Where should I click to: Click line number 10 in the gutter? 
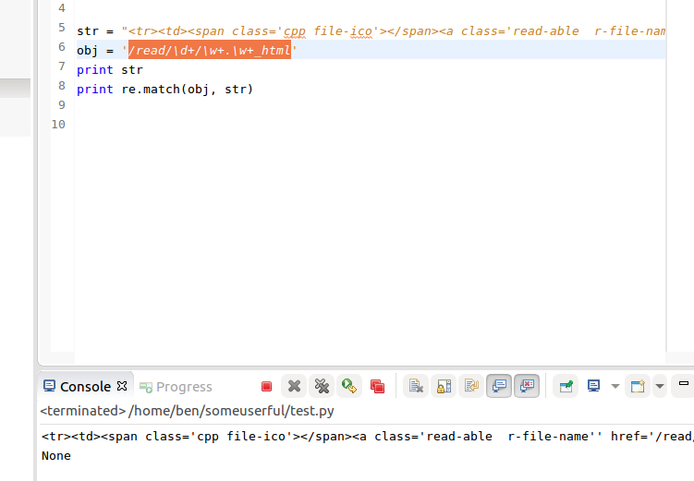pos(58,125)
